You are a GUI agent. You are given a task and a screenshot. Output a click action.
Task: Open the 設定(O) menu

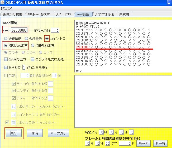click(7, 8)
